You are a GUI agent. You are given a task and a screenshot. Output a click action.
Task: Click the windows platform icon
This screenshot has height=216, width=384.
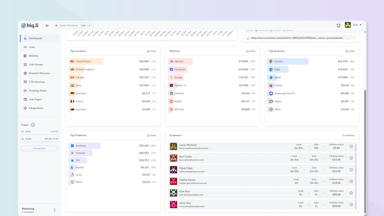(72, 146)
